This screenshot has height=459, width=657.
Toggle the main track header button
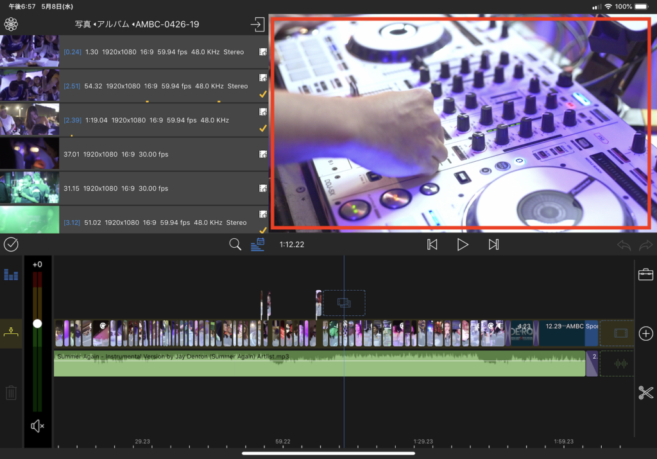(11, 333)
